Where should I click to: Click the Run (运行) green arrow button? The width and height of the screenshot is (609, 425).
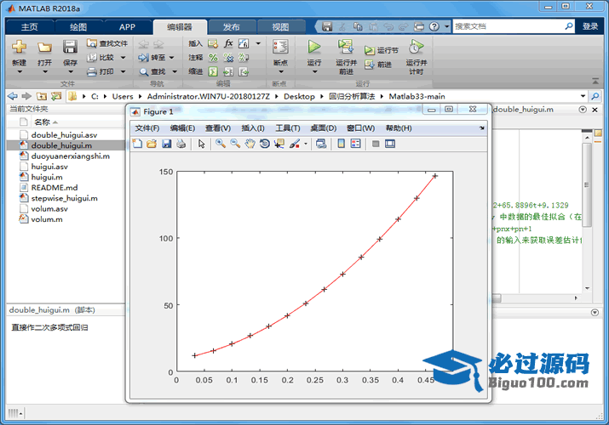(314, 48)
